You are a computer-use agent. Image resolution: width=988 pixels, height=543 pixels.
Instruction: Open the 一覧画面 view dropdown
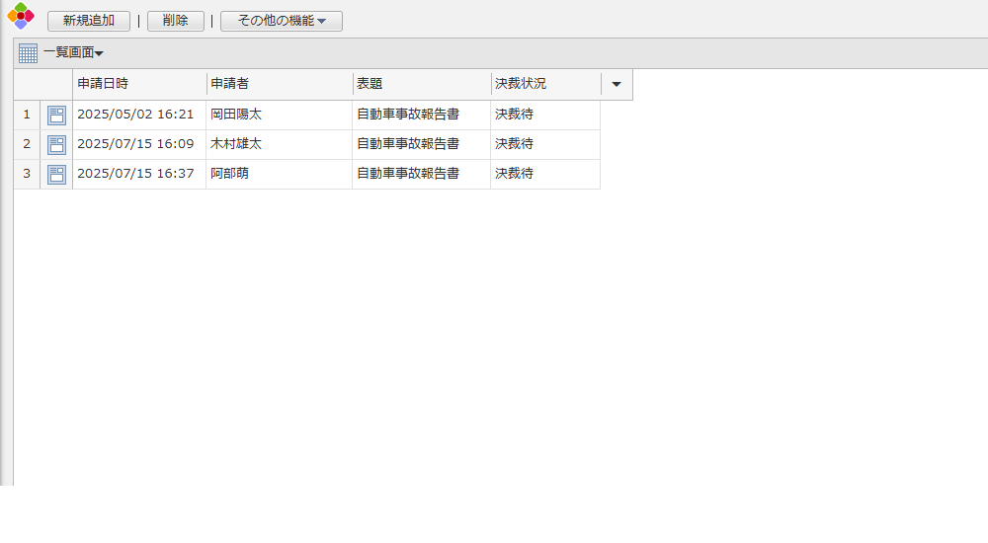[x=73, y=53]
